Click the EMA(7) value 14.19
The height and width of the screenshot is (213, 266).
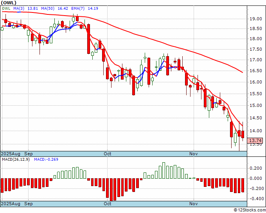tap(93, 9)
